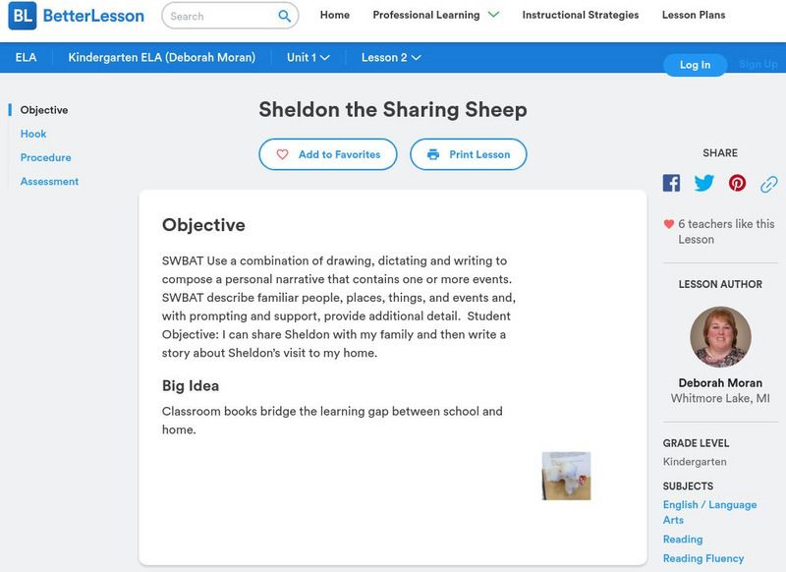Open the sheep photo thumbnail
This screenshot has height=572, width=786.
(566, 476)
